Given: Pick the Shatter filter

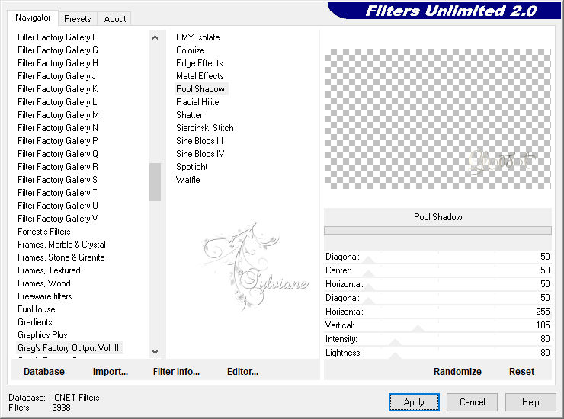Looking at the screenshot, I should coord(189,115).
